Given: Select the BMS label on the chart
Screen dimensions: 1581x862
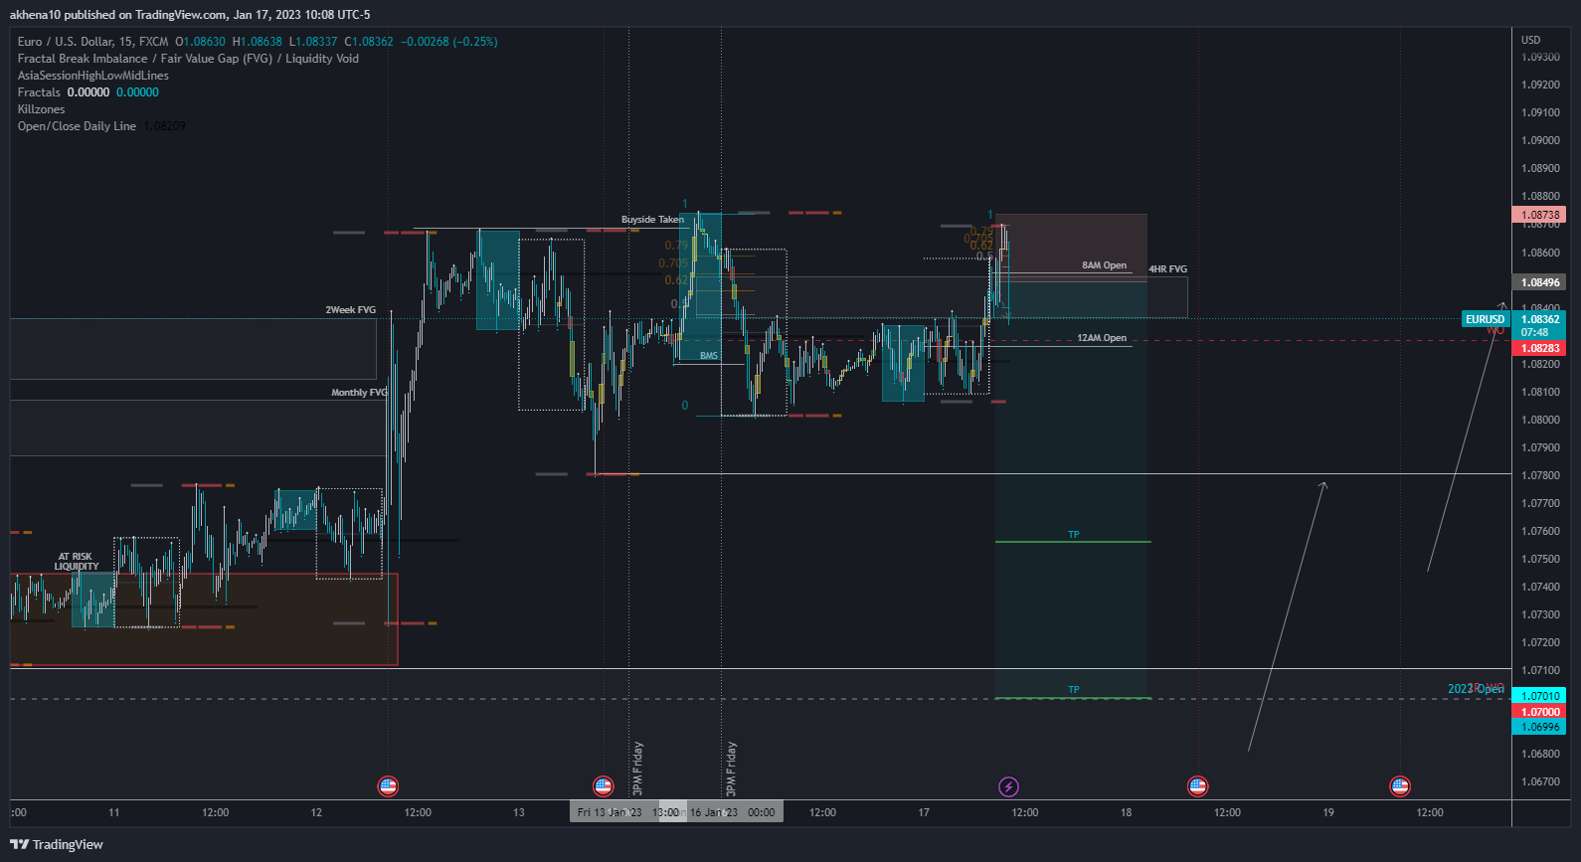Looking at the screenshot, I should click(708, 356).
